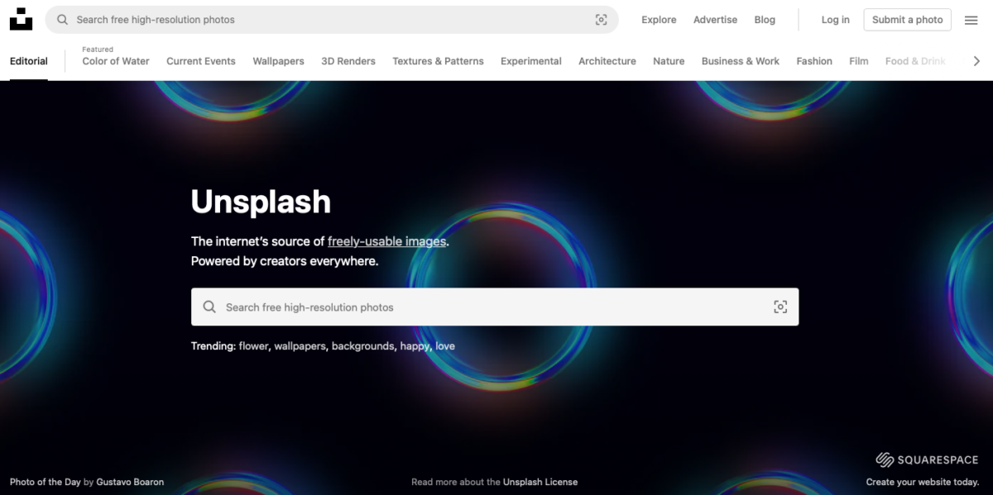This screenshot has height=495, width=993.
Task: Open Gustavo Boaron's profile
Action: (x=130, y=482)
